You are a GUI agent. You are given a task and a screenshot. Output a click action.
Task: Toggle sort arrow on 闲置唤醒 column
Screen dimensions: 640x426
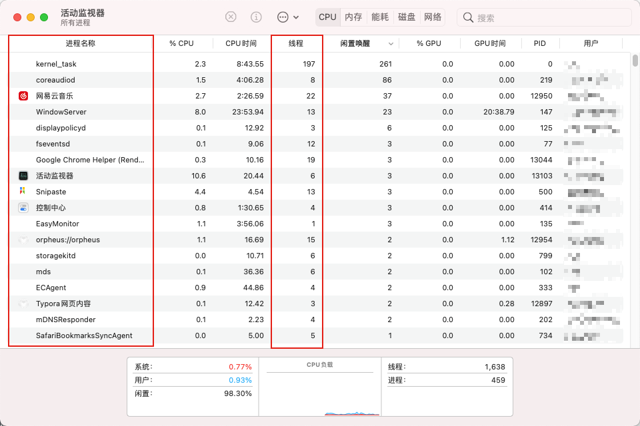tap(391, 44)
